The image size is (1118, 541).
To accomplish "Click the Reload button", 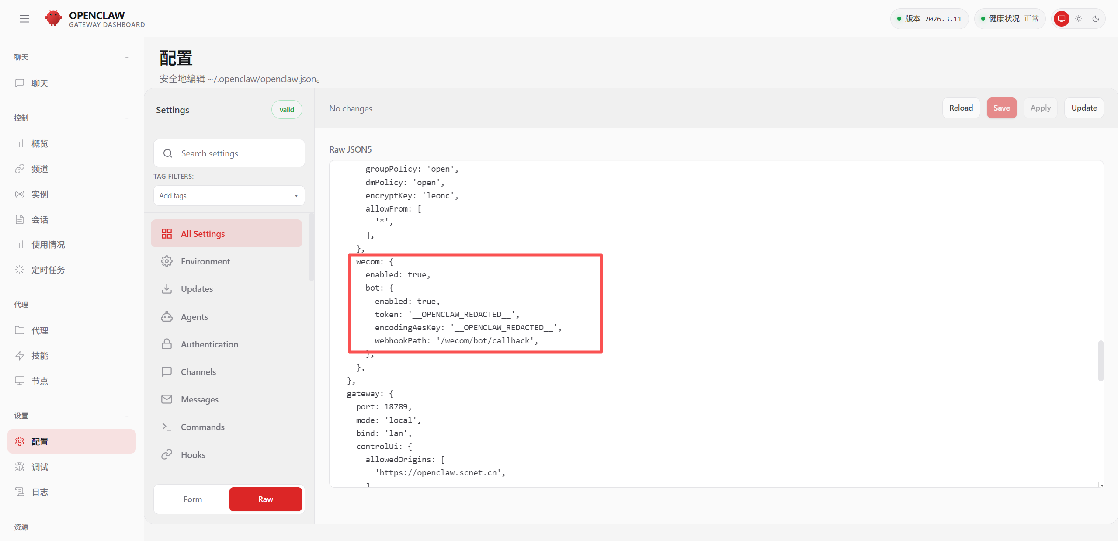I will [961, 108].
